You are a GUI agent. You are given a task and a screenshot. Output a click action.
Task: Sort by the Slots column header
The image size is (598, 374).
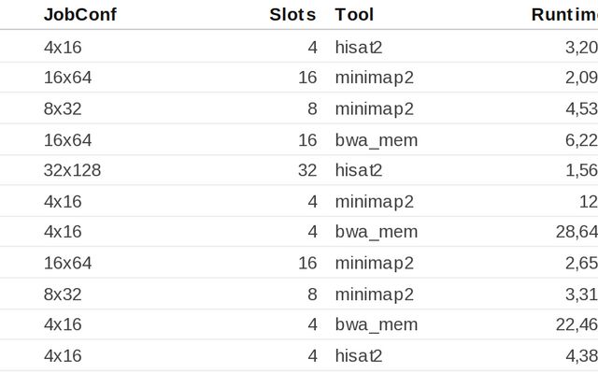coord(292,14)
